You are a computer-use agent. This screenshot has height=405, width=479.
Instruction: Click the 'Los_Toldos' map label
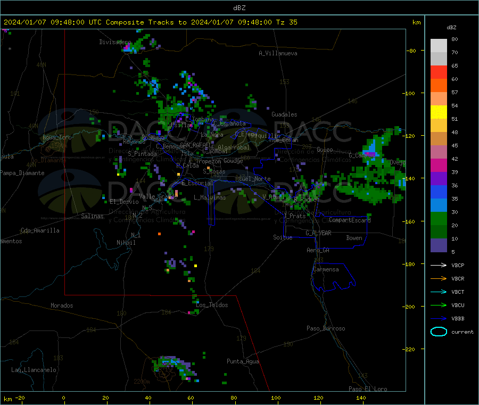coord(212,305)
